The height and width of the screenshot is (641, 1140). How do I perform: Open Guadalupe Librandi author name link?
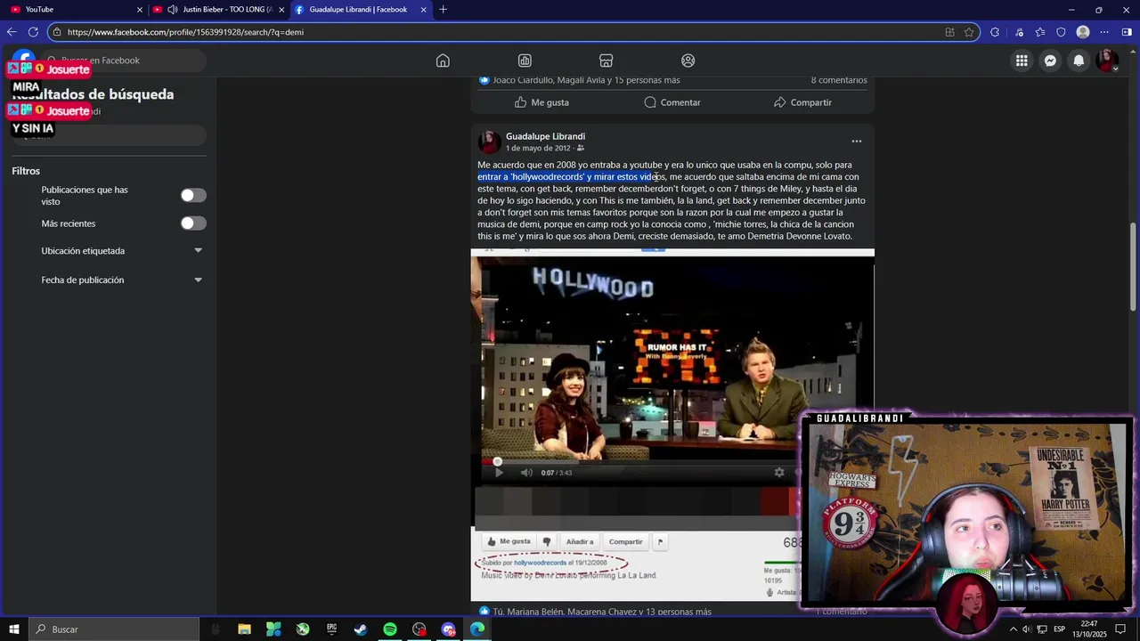(545, 136)
